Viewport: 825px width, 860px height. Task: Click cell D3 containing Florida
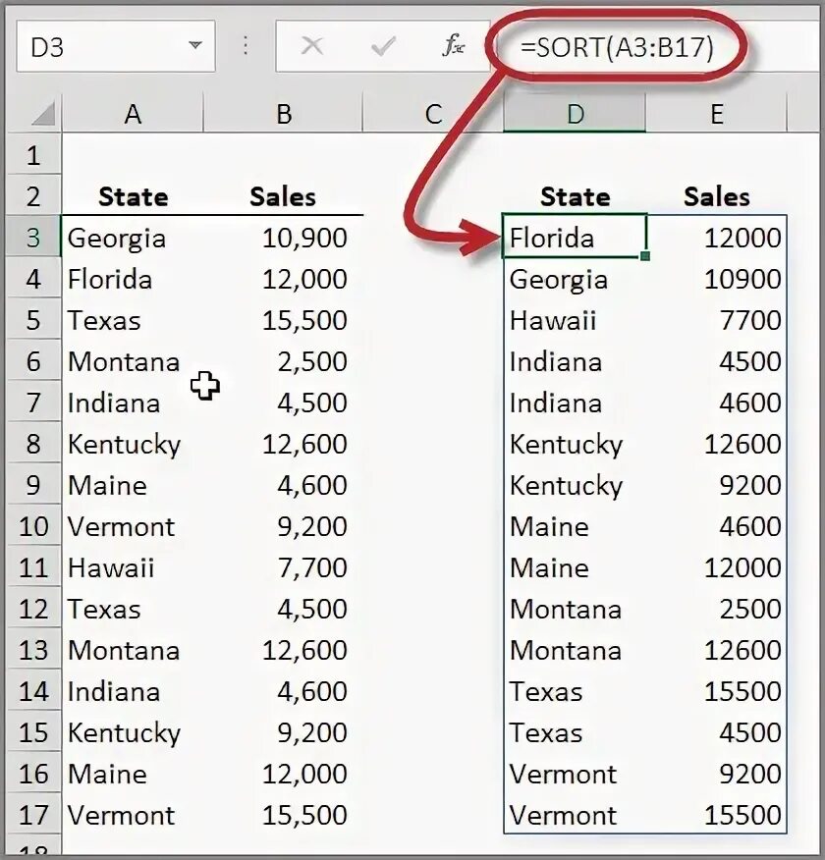574,238
